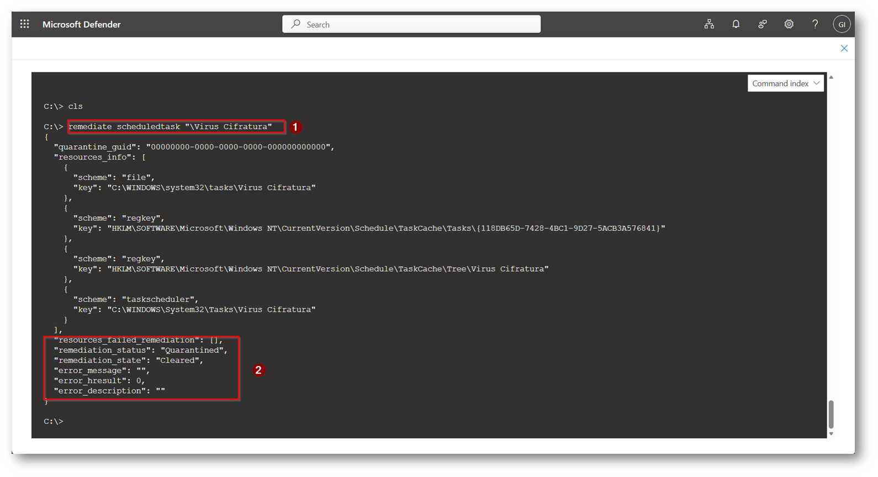This screenshot has height=477, width=878.
Task: Open Settings gear
Action: pos(789,24)
